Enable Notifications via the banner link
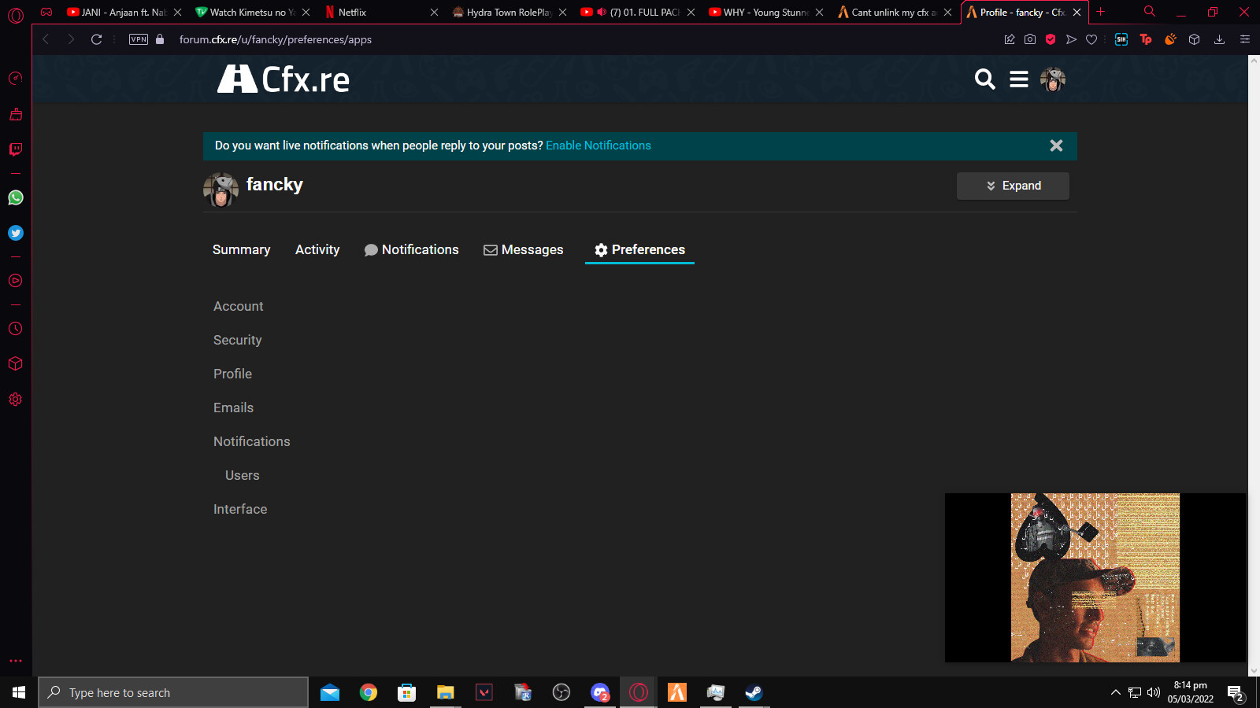The width and height of the screenshot is (1260, 708). pyautogui.click(x=598, y=146)
